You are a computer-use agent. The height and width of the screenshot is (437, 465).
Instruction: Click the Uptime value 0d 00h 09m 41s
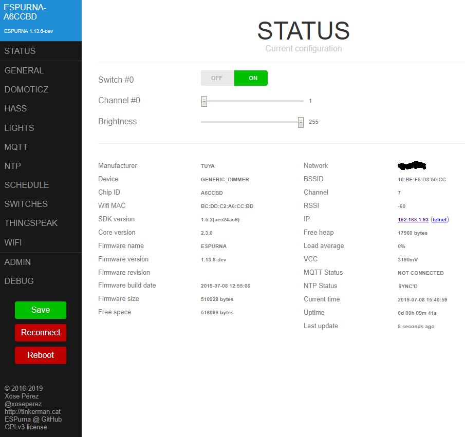[417, 313]
